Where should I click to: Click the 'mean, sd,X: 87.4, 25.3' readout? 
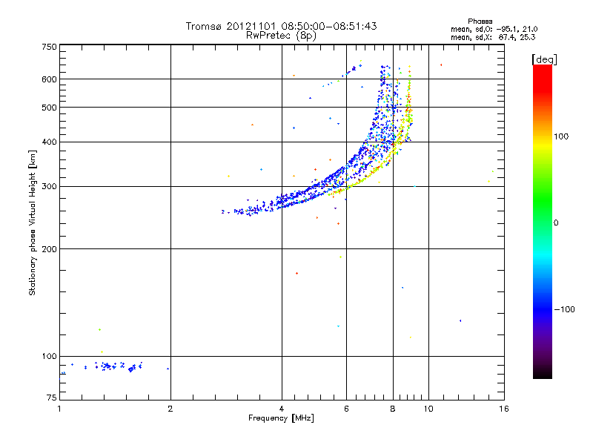(x=493, y=37)
